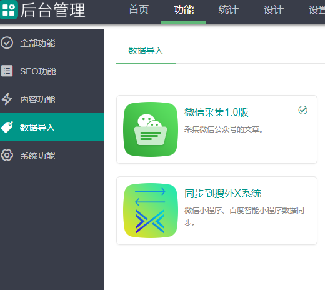Viewport: 325px width, 290px height.
Task: Click the 微信采集 WeChat basket icon
Action: click(x=151, y=129)
